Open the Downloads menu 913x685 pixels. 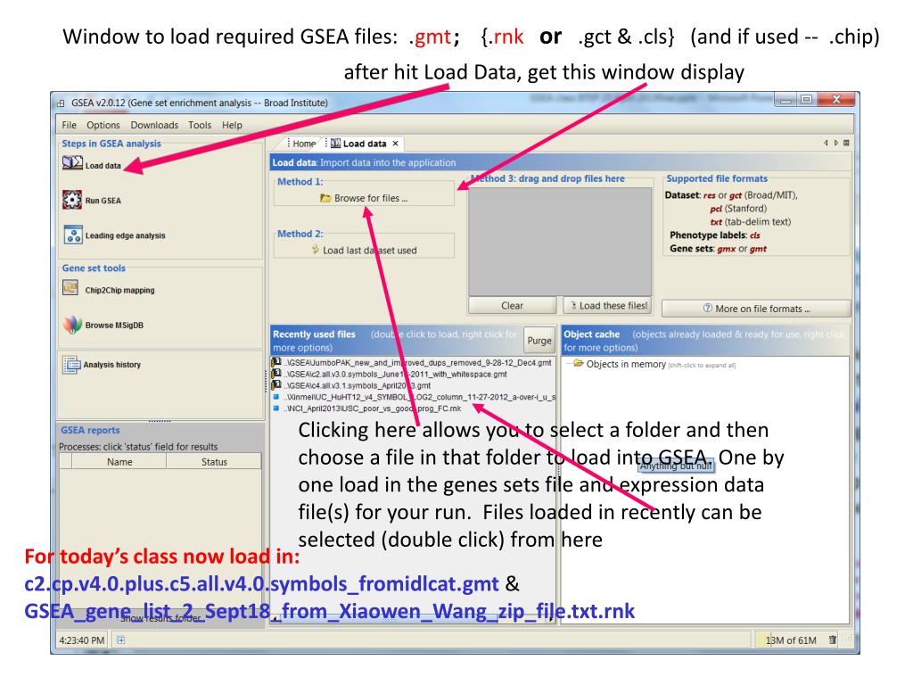154,125
